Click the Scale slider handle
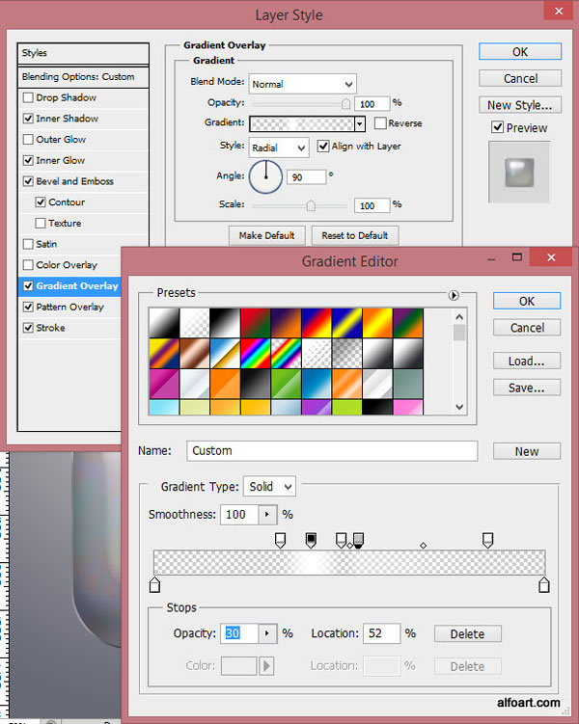The height and width of the screenshot is (724, 579). (x=311, y=205)
